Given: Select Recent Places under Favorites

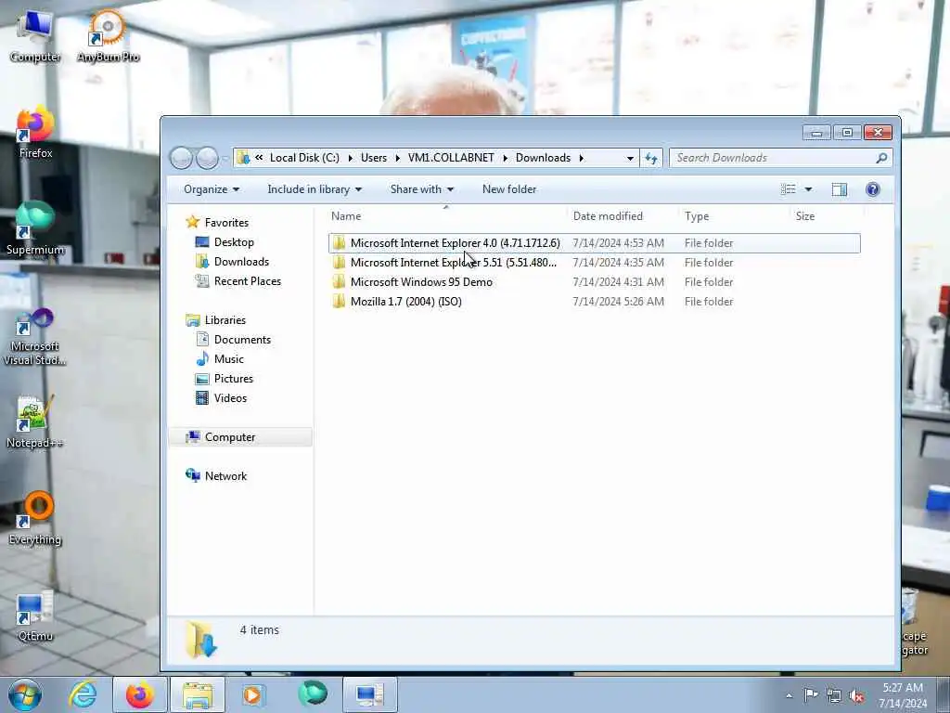Looking at the screenshot, I should tap(247, 280).
